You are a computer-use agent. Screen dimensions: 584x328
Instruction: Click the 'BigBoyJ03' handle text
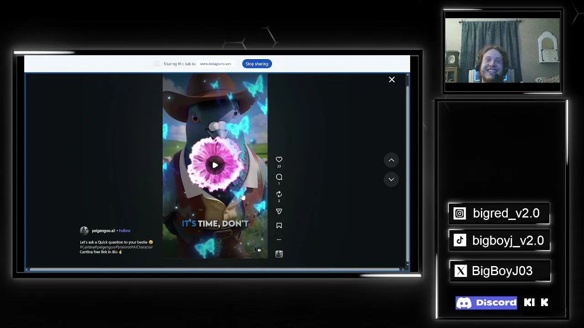point(502,271)
